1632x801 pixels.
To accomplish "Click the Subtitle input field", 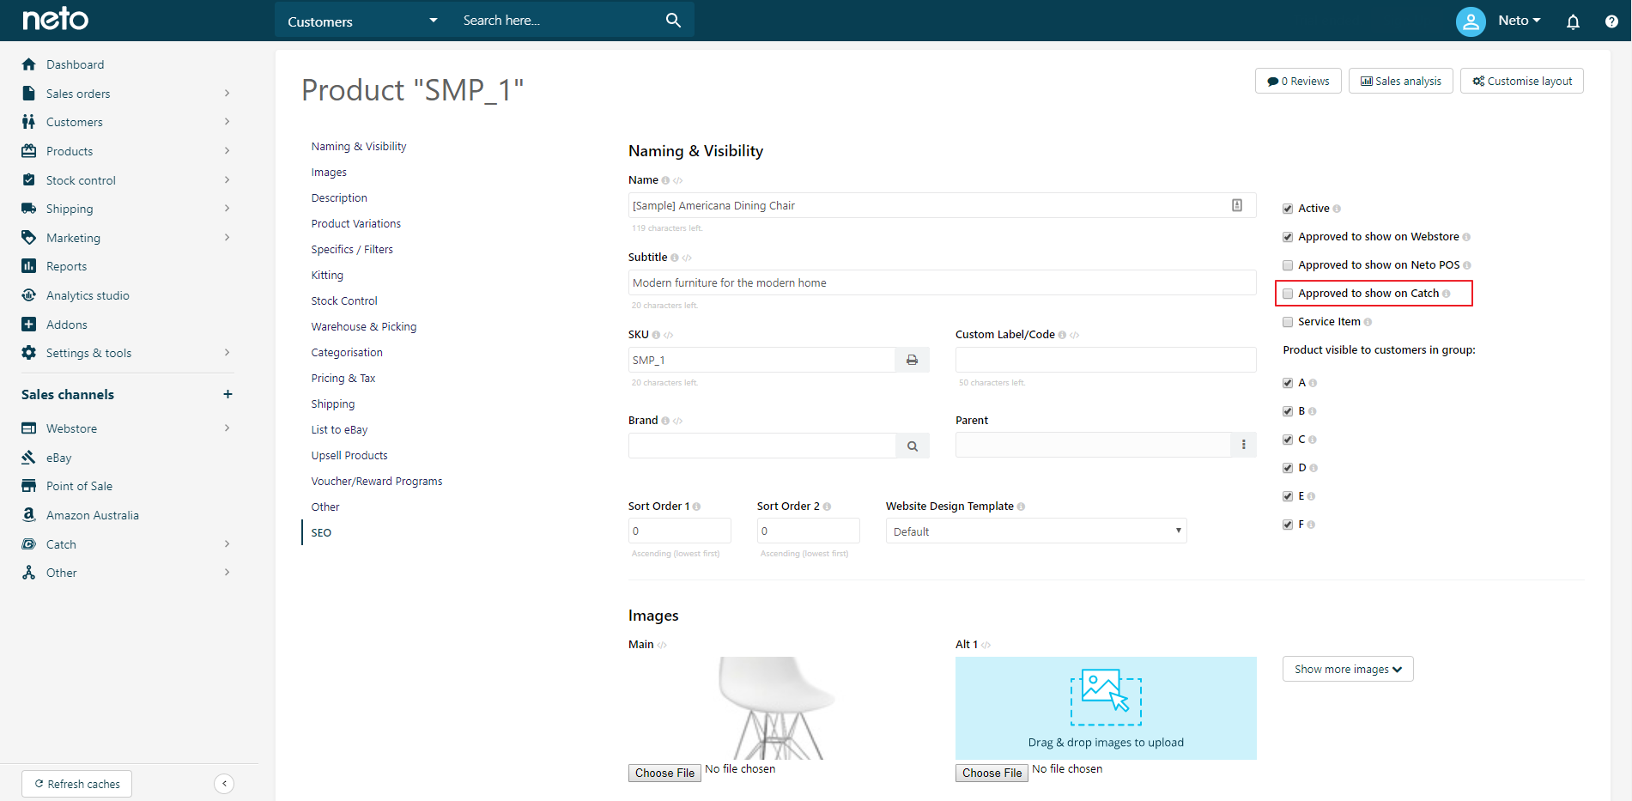I will coord(942,282).
